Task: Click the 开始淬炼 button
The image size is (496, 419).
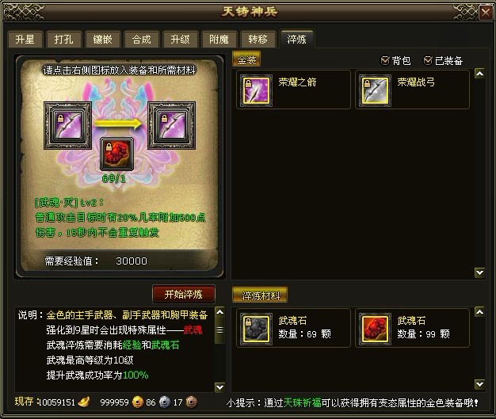Action: coord(184,295)
